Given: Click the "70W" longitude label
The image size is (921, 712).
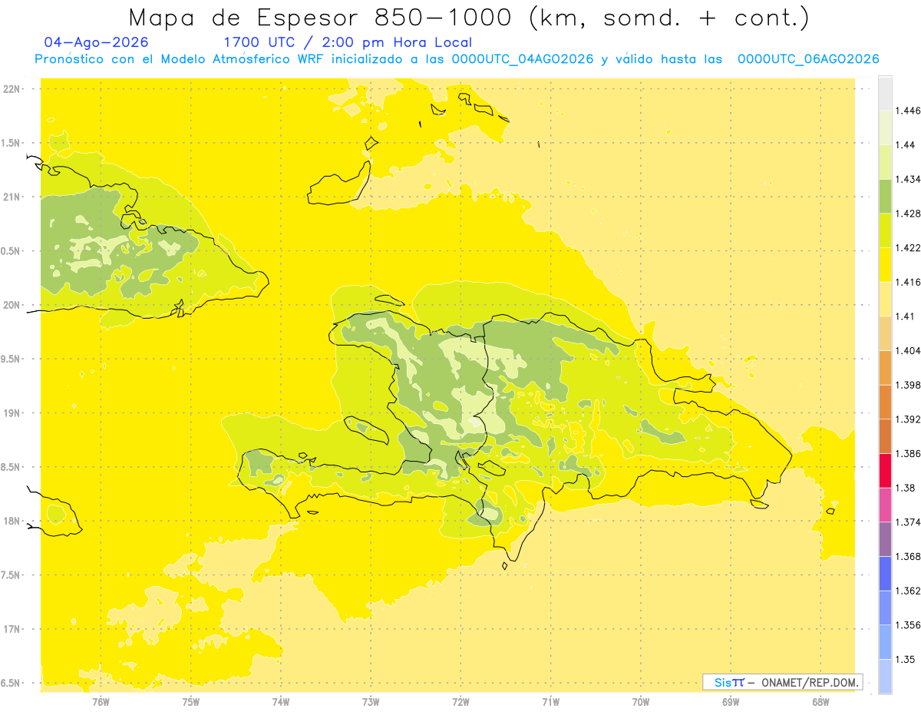Looking at the screenshot, I should click(x=641, y=702).
